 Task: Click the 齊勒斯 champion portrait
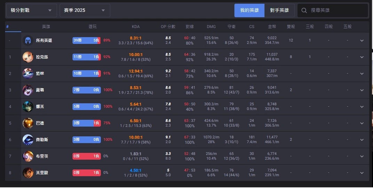28,140
